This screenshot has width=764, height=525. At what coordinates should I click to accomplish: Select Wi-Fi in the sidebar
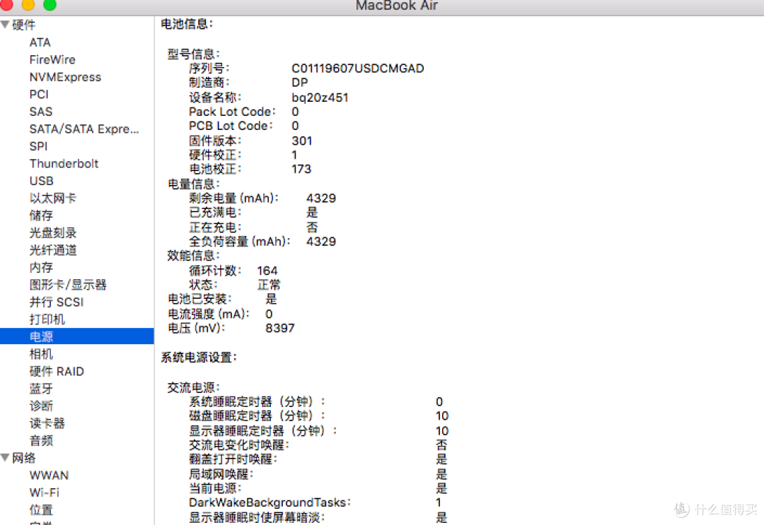44,492
